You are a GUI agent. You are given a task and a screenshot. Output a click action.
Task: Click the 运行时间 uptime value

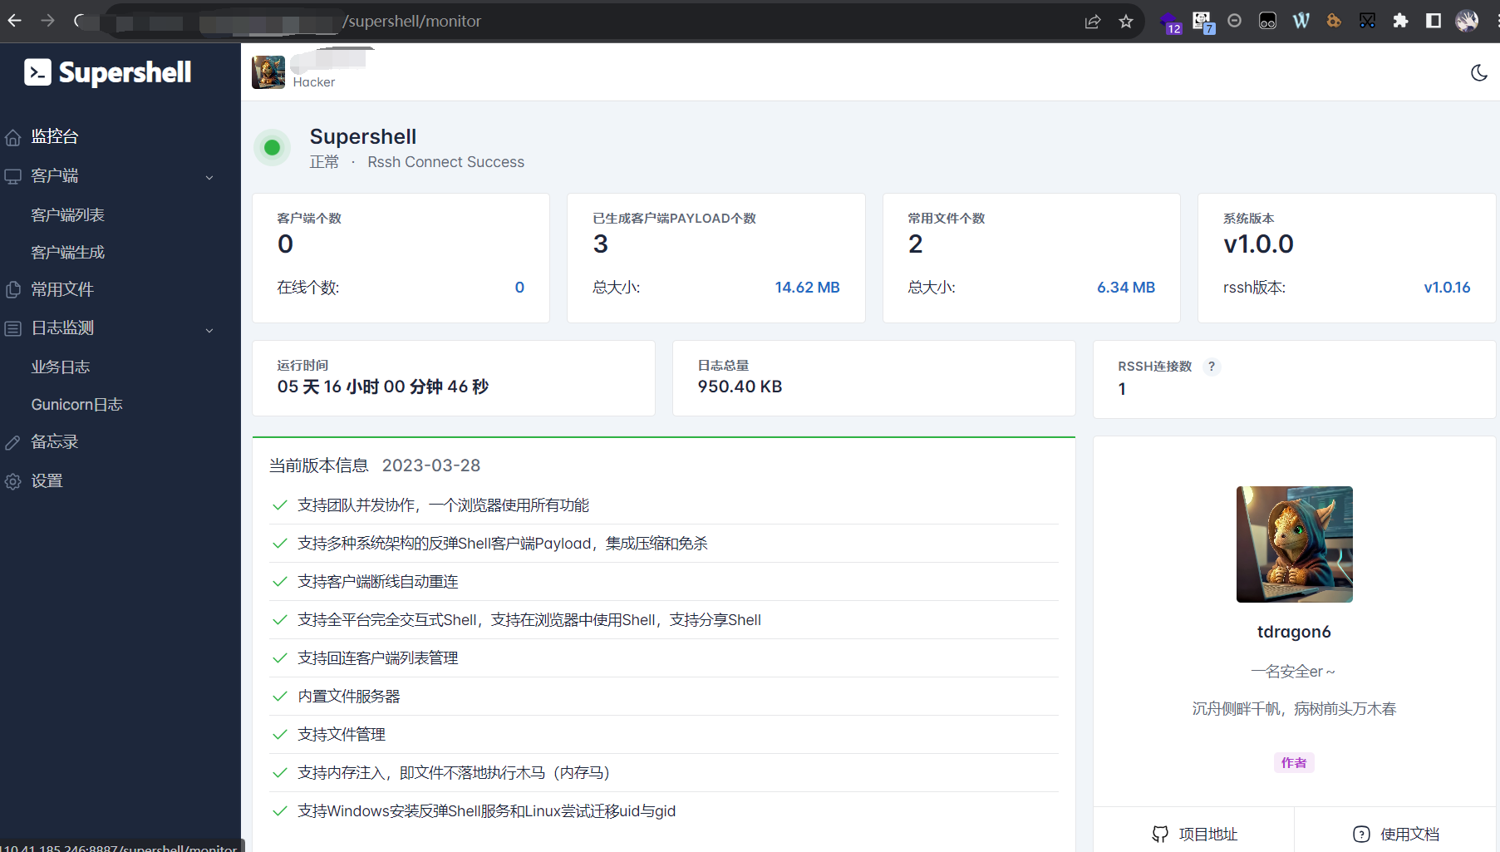click(x=383, y=387)
